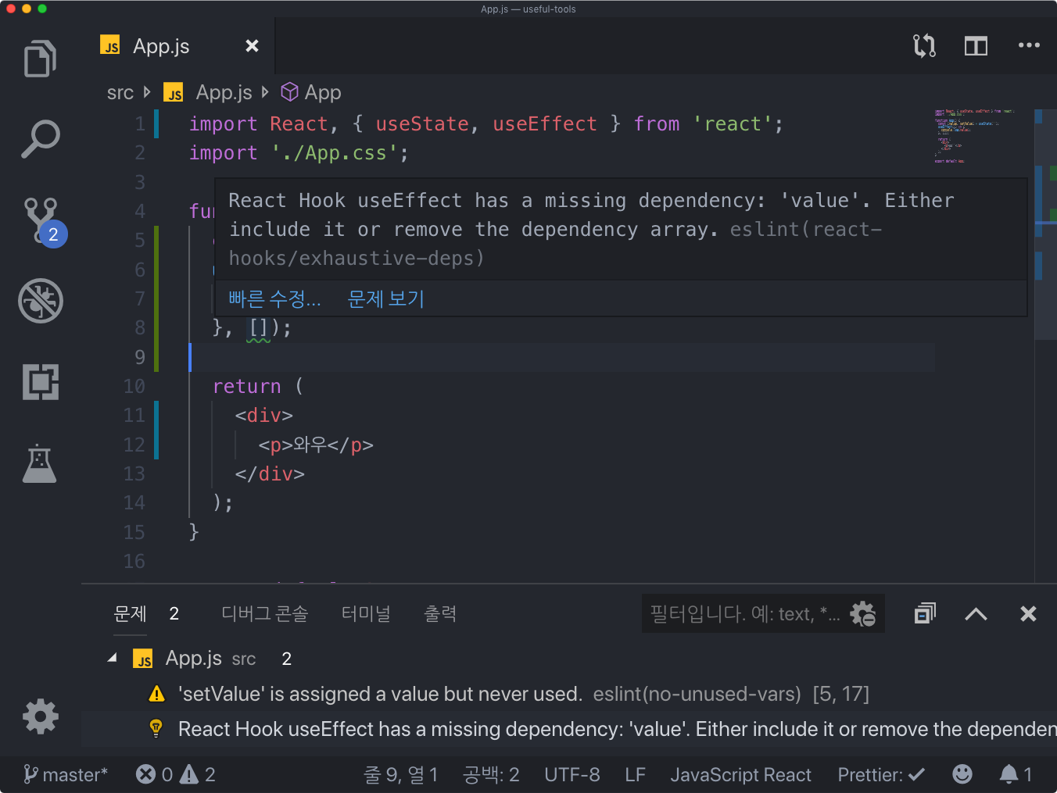Toggle the problems filter settings icon
Viewport: 1057px width, 793px height.
coord(863,614)
